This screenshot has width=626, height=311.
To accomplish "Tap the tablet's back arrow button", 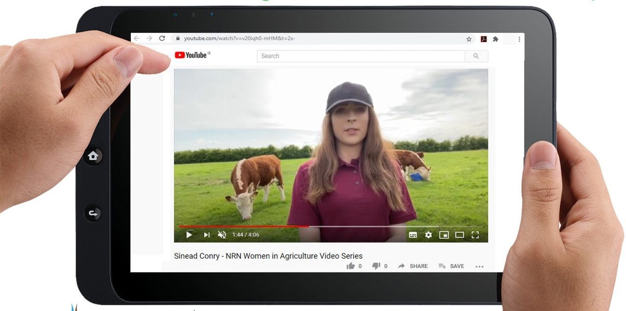I will [93, 213].
